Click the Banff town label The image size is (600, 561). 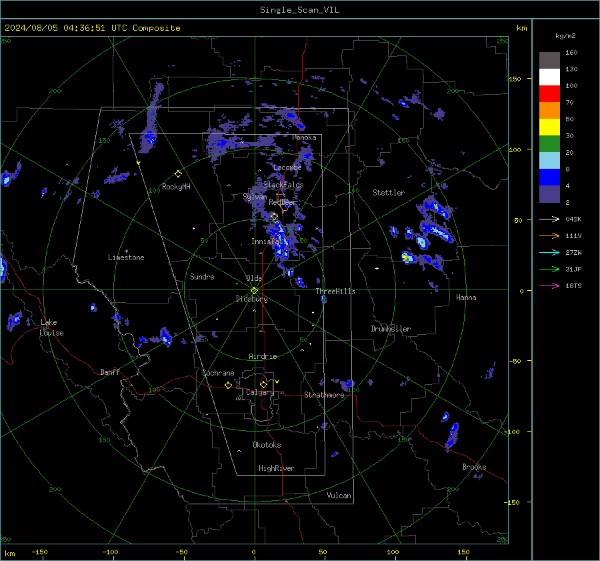110,372
